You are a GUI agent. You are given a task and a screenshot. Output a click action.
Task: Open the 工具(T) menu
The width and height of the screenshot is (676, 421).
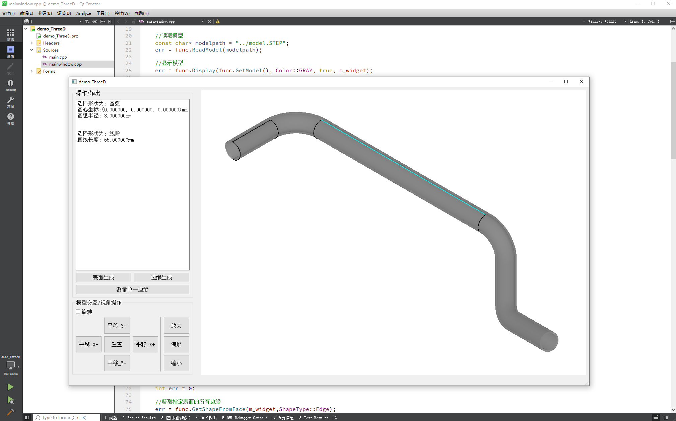point(103,13)
